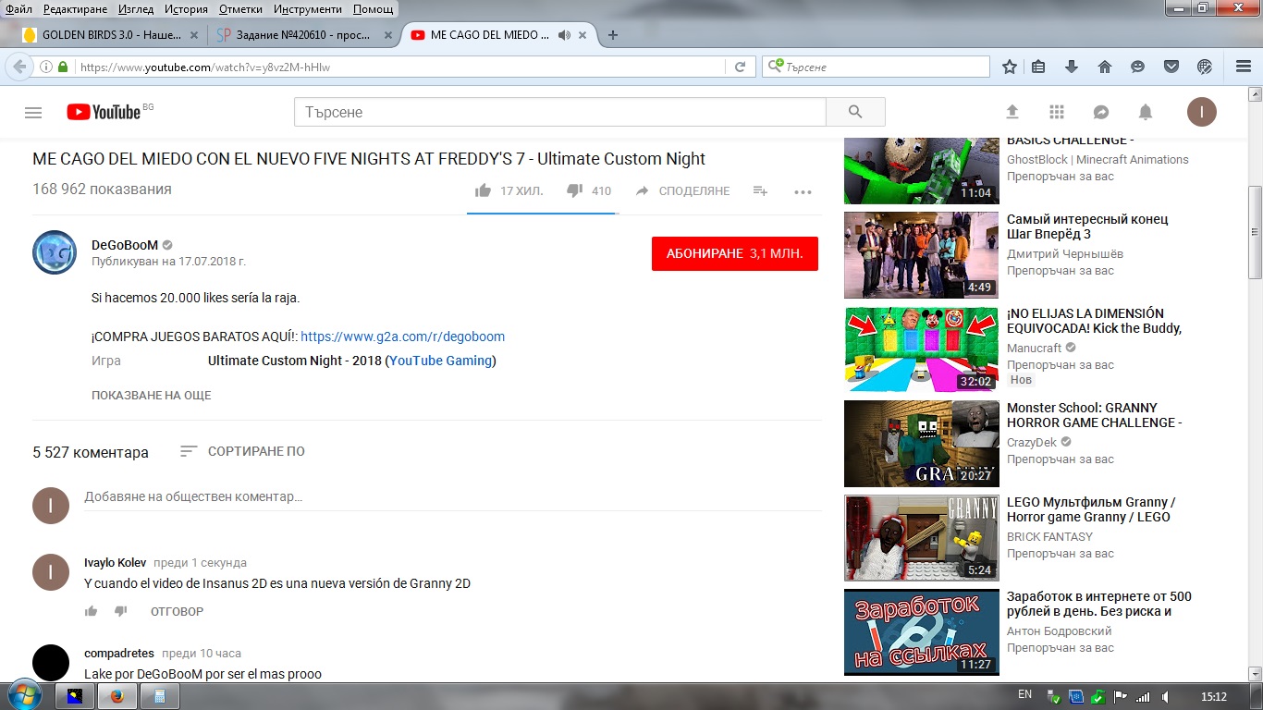
Task: Click ОТГОВОР under Ivaylo Kolev's comment
Action: pyautogui.click(x=177, y=611)
